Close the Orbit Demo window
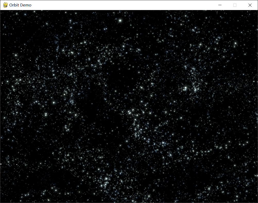This screenshot has height=203, width=258. tap(250, 5)
